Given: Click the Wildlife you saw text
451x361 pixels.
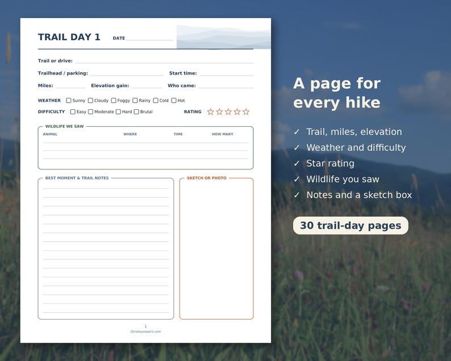Looking at the screenshot, I should tap(343, 179).
